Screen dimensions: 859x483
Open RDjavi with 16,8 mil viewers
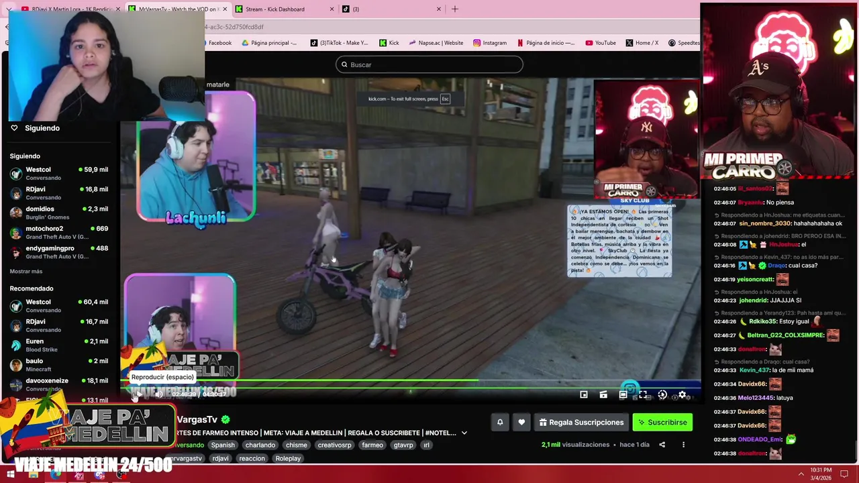pos(59,193)
